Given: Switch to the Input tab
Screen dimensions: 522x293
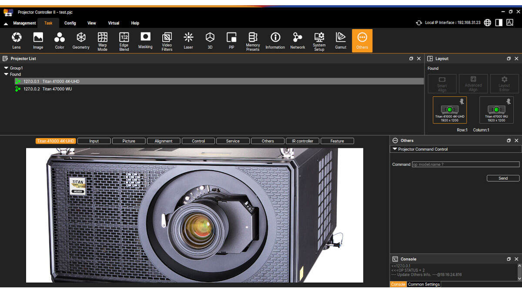Looking at the screenshot, I should coord(94,141).
